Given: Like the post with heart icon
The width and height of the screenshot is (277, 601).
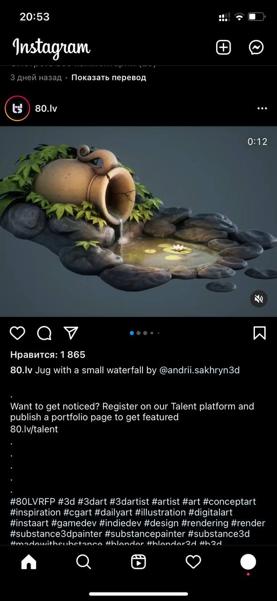Looking at the screenshot, I should pos(17,333).
